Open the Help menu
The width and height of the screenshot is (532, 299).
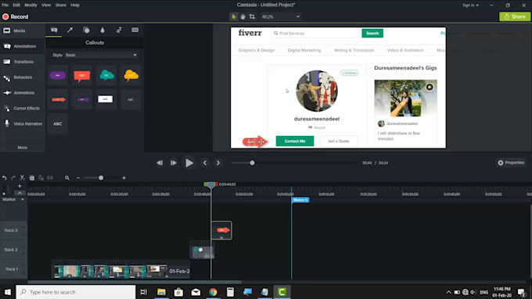point(75,5)
